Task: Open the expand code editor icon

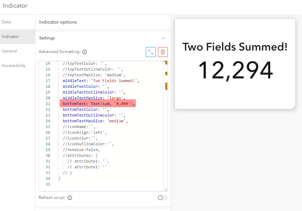Action: pyautogui.click(x=150, y=52)
